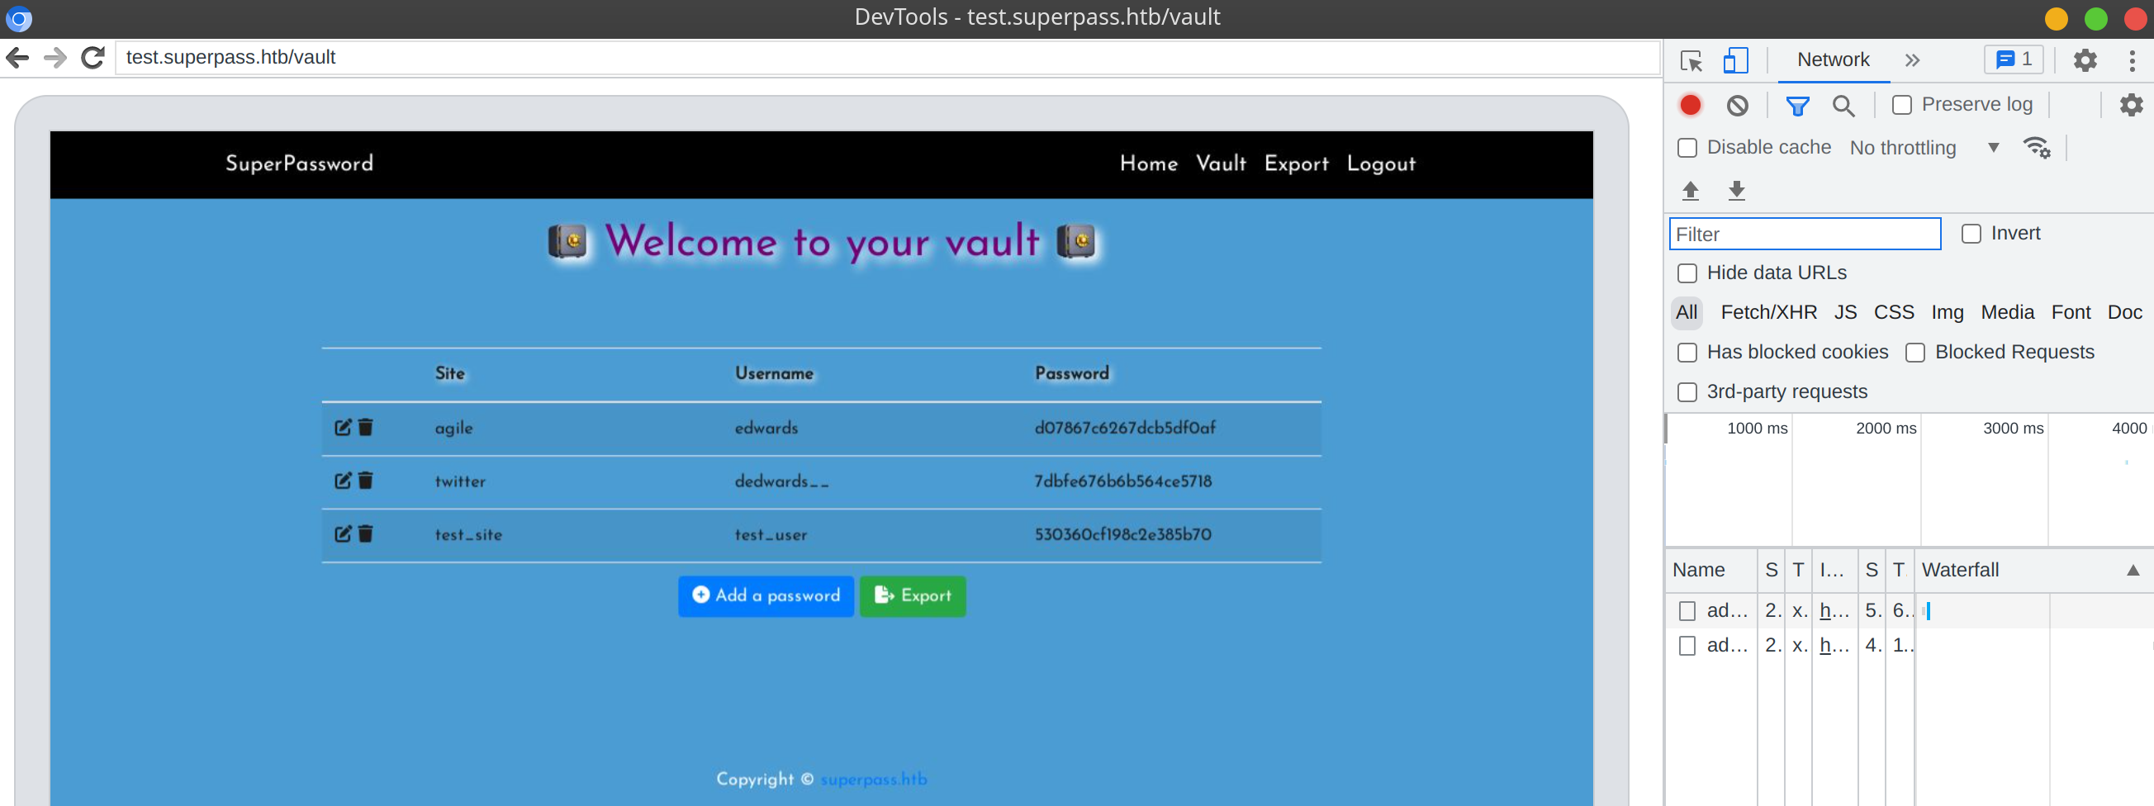This screenshot has width=2154, height=806.
Task: Open the superpass.htb footer link
Action: (x=873, y=780)
